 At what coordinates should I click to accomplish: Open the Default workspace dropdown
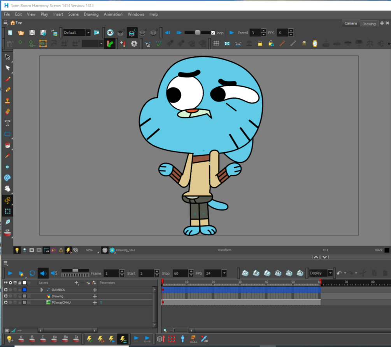click(x=88, y=33)
